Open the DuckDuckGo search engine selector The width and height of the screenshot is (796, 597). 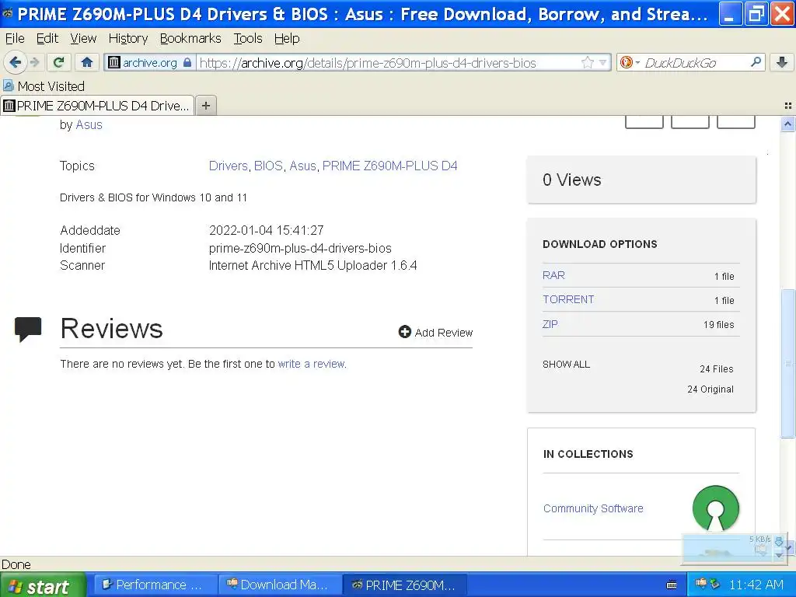pyautogui.click(x=630, y=62)
